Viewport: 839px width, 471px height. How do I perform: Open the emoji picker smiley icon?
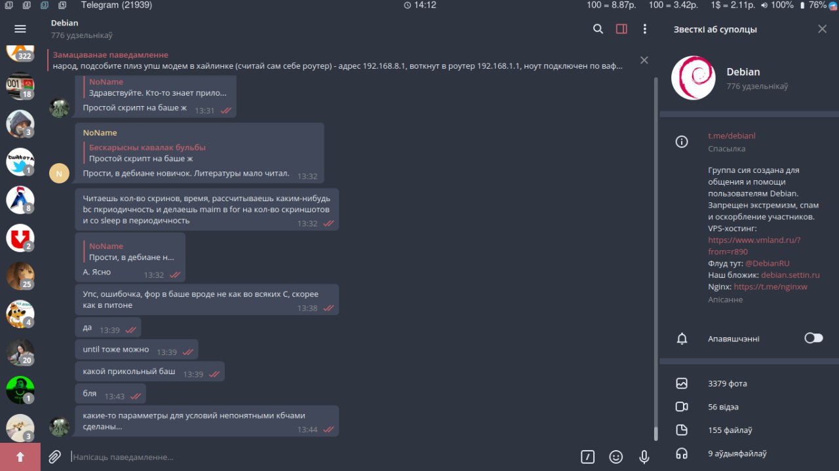point(616,457)
